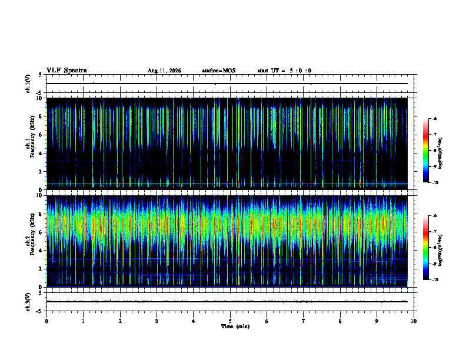Click the "1" tick on the time axis
Viewport: 466px width, 360px height.
(83, 321)
